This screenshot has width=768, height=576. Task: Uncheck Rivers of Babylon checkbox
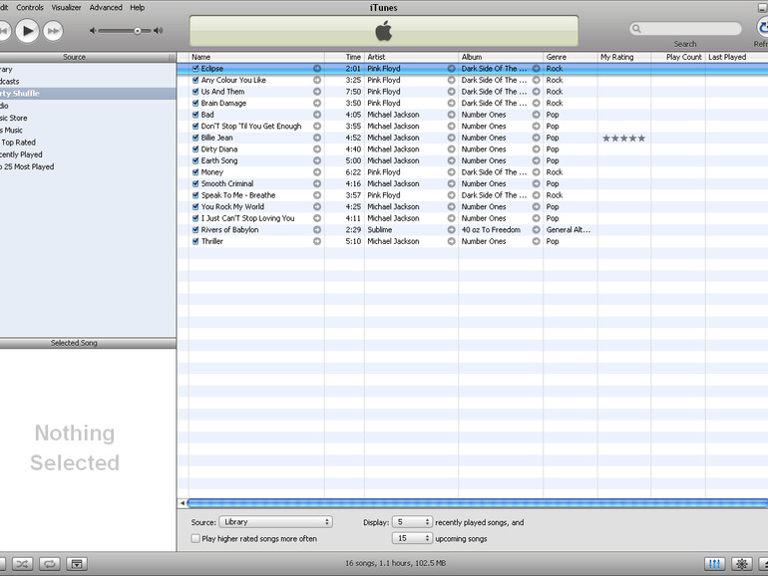point(195,229)
